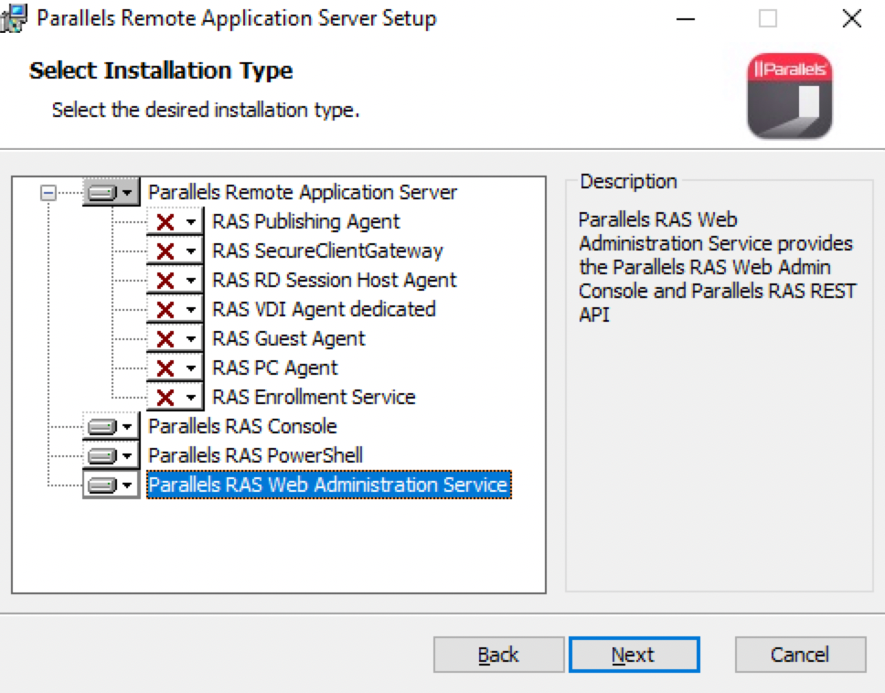Click the installer icon in title bar
Image resolution: width=885 pixels, height=693 pixels.
coord(14,18)
